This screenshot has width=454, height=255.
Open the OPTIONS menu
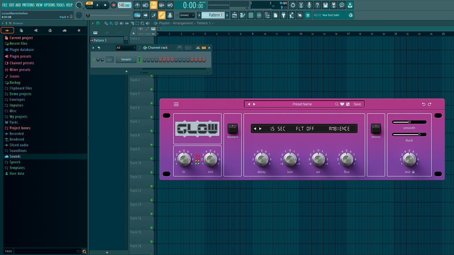pyautogui.click(x=50, y=5)
